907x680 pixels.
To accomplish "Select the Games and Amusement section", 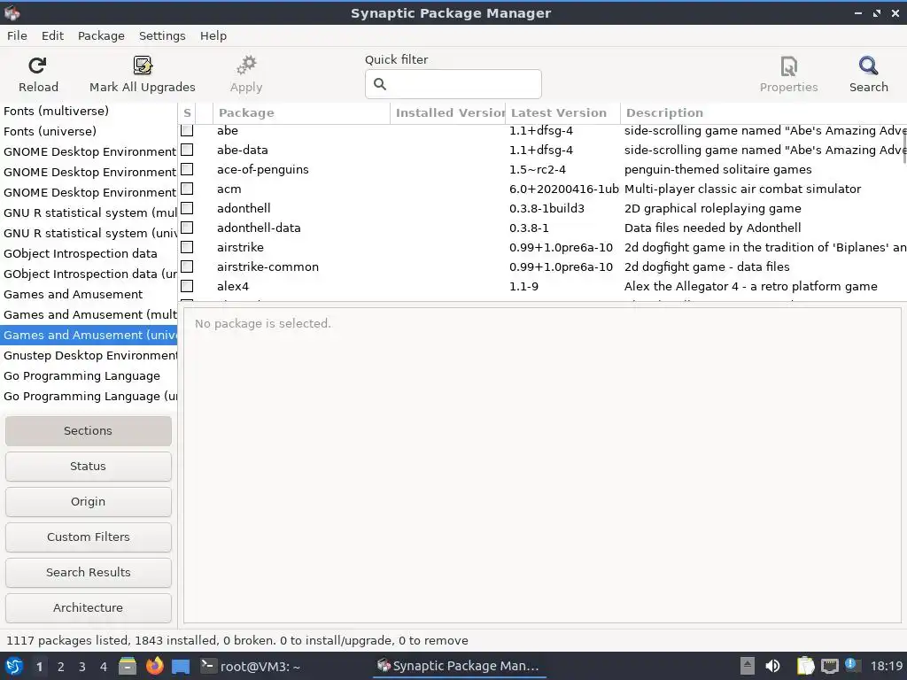I will click(73, 294).
